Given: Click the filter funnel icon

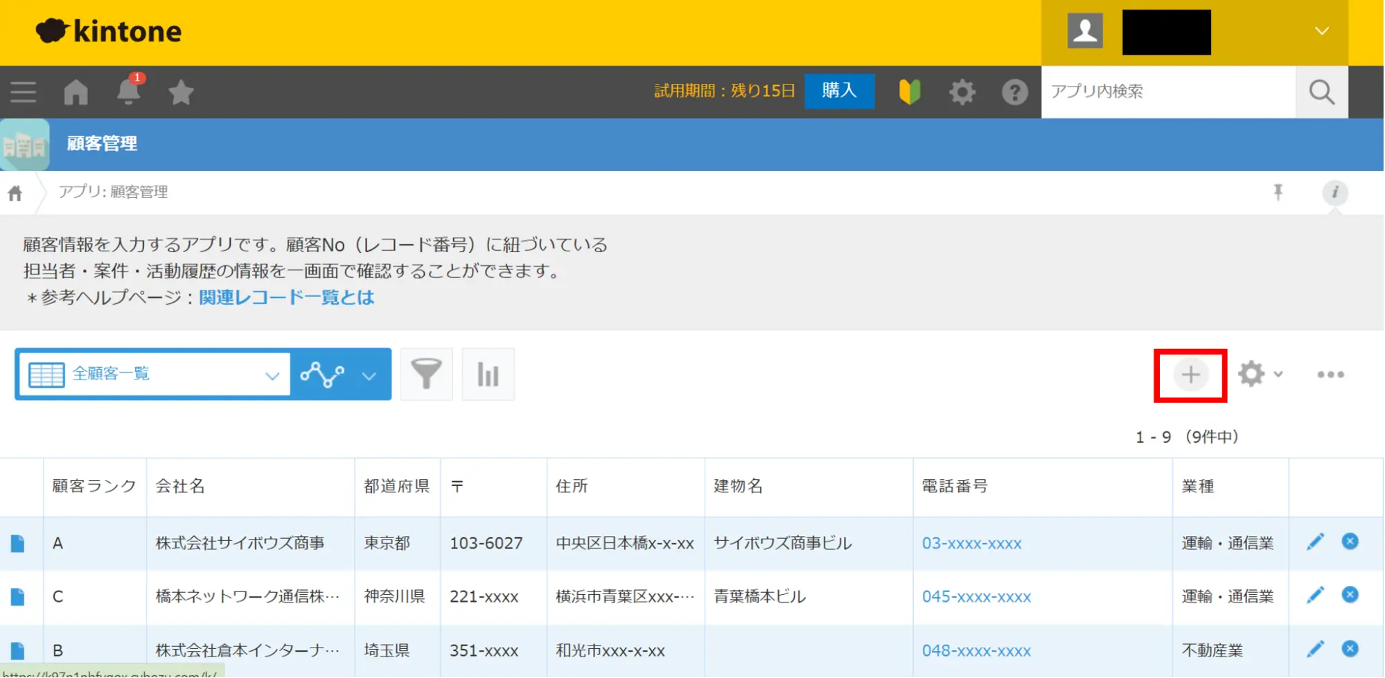Looking at the screenshot, I should 426,375.
